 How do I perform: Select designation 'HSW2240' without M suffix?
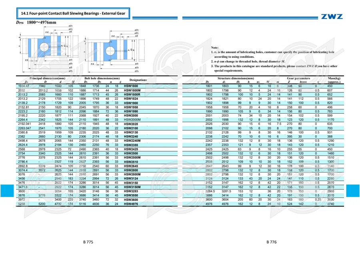[131, 137]
